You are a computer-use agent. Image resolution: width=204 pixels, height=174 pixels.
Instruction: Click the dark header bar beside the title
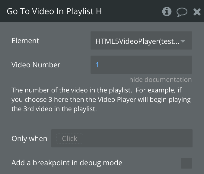pos(131,11)
